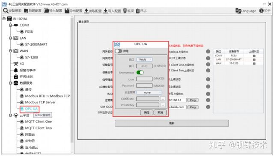Browse for the Certificate file
This screenshot has width=274, height=156.
click(x=163, y=99)
